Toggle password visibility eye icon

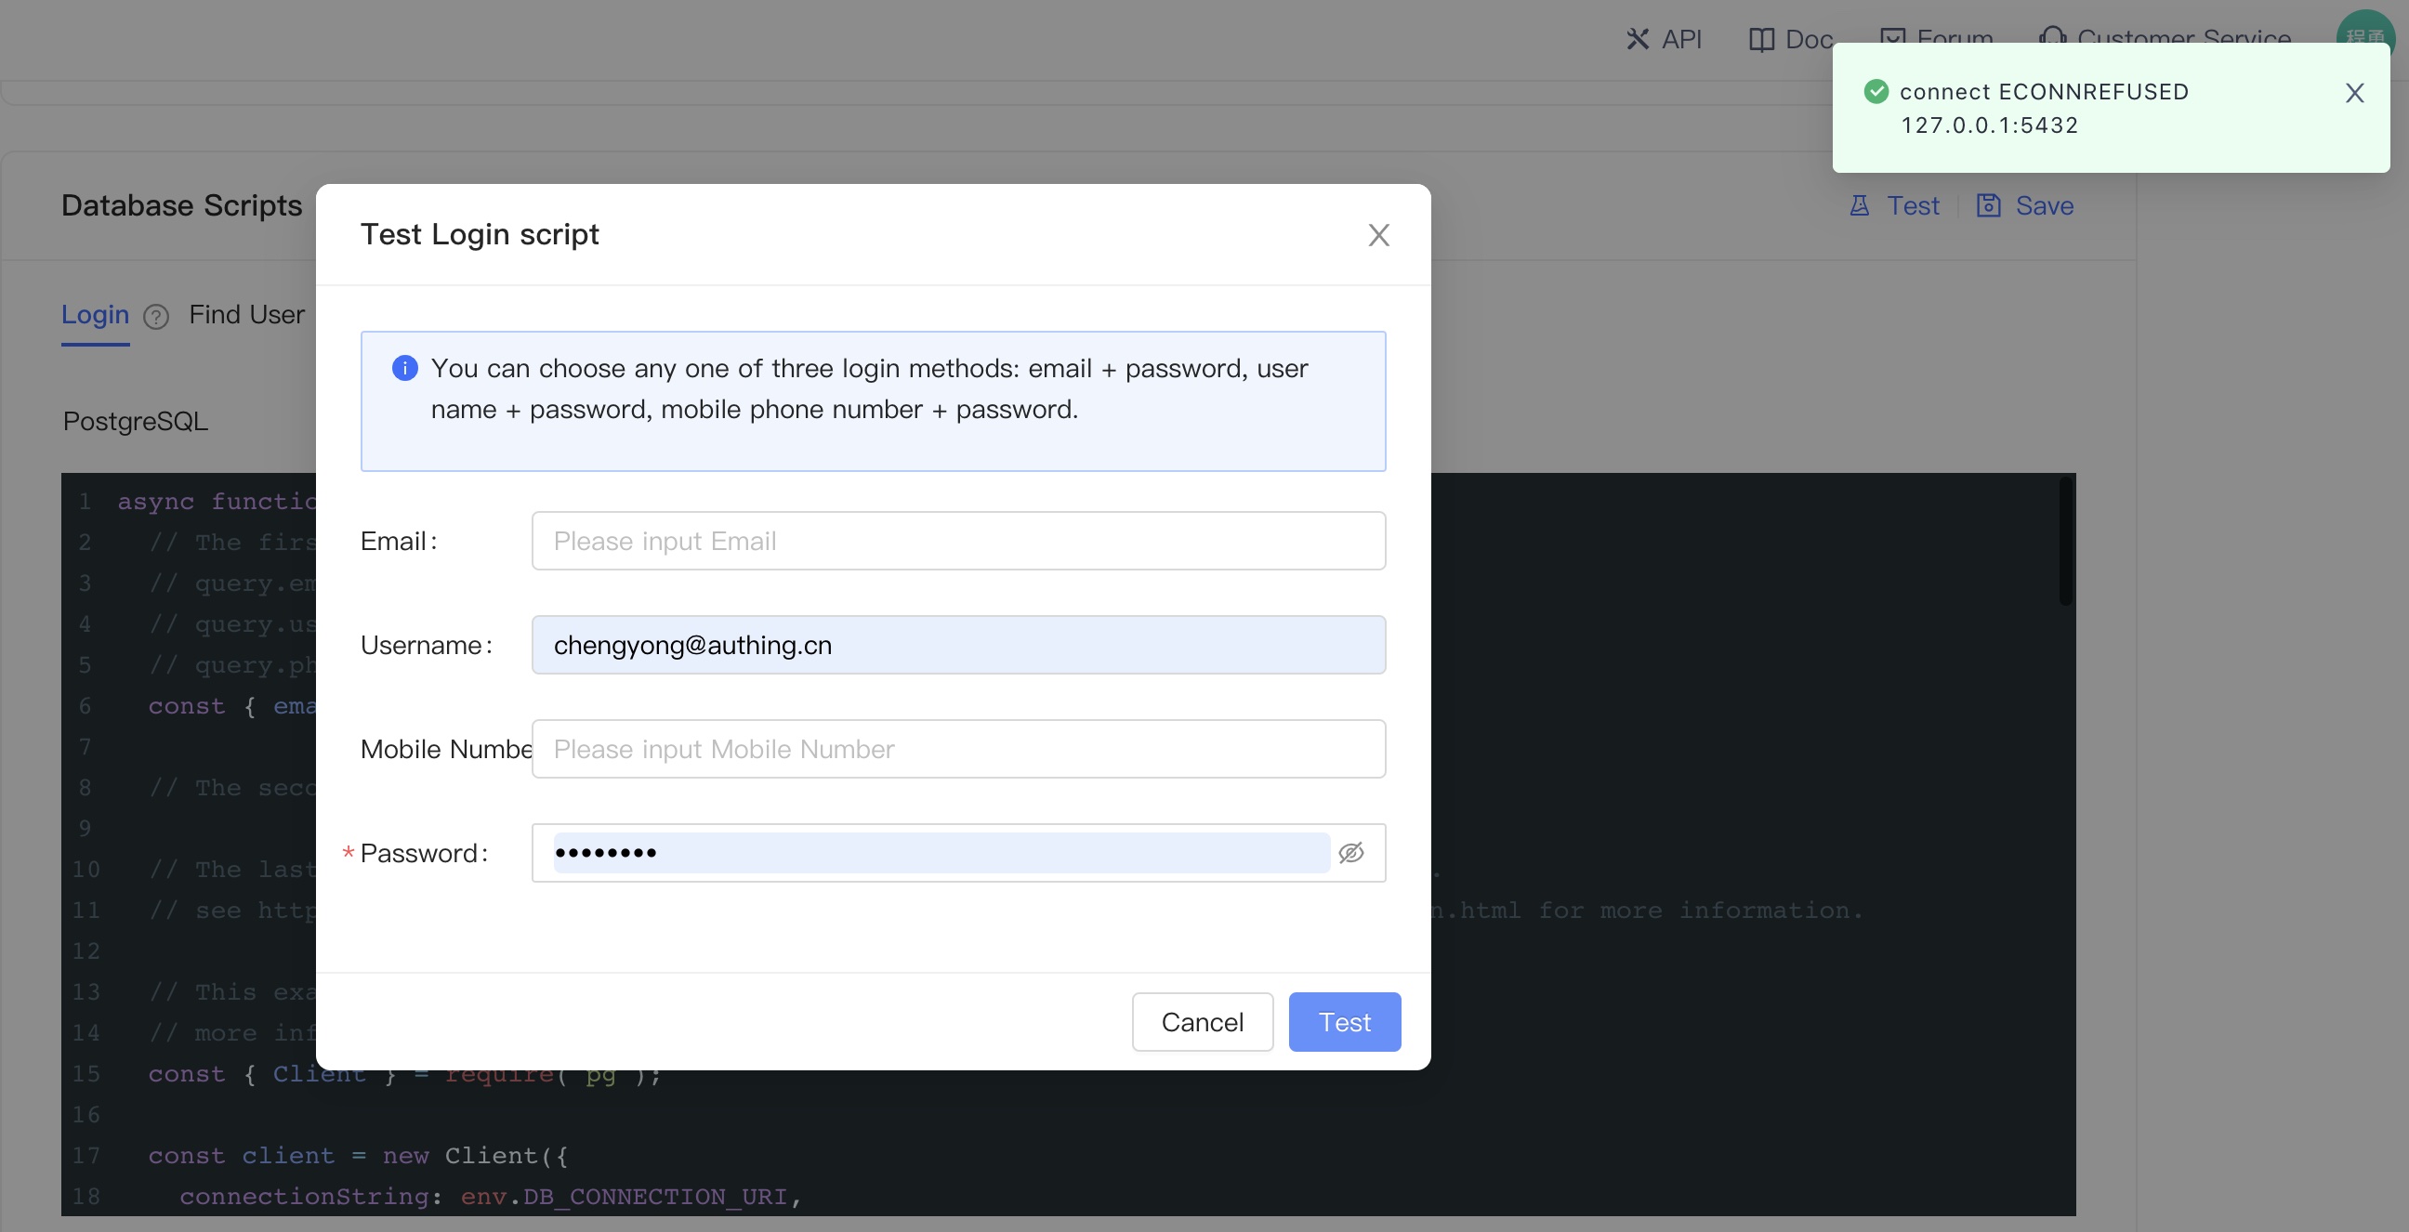(x=1350, y=853)
